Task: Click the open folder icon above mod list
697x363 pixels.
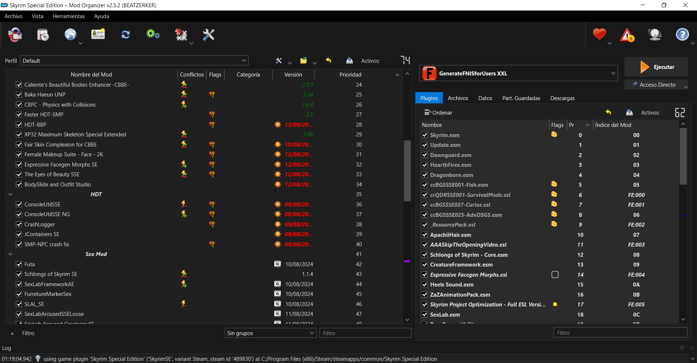Action: click(x=303, y=61)
